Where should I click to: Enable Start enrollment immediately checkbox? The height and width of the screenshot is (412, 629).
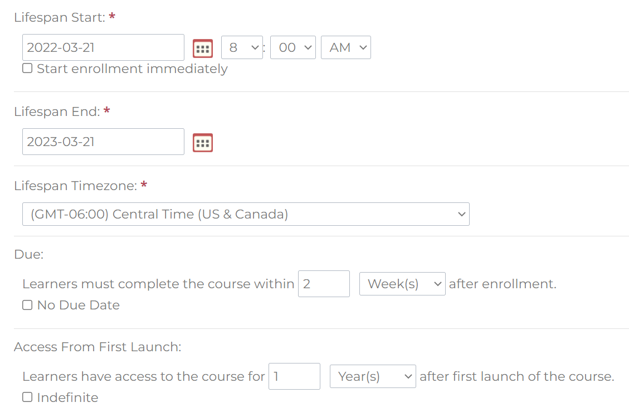(27, 68)
